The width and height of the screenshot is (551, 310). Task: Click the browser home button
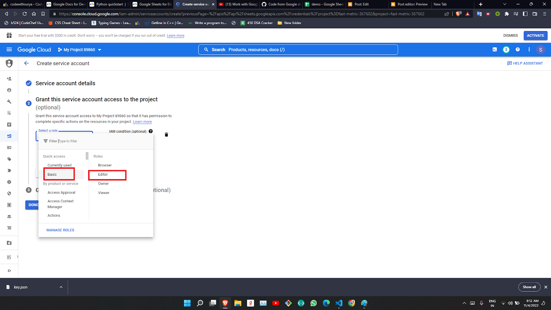coord(34,14)
